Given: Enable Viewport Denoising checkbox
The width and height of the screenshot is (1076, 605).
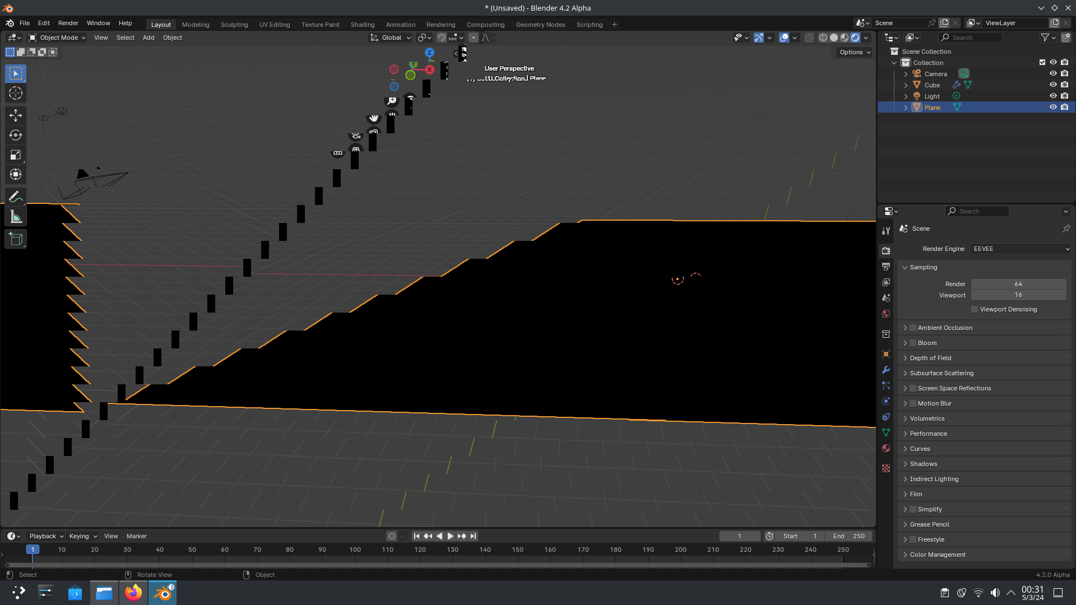Looking at the screenshot, I should click(x=975, y=309).
